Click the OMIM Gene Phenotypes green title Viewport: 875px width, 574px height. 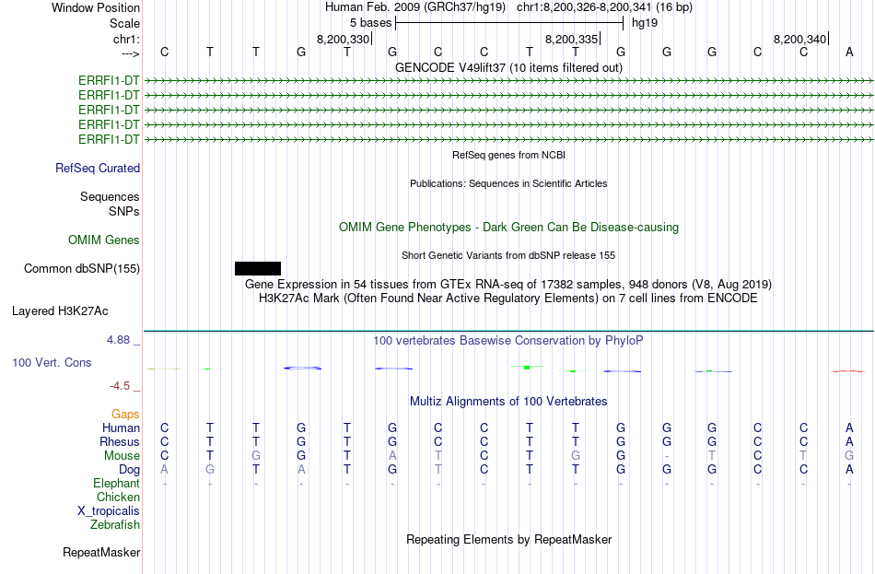coord(508,228)
